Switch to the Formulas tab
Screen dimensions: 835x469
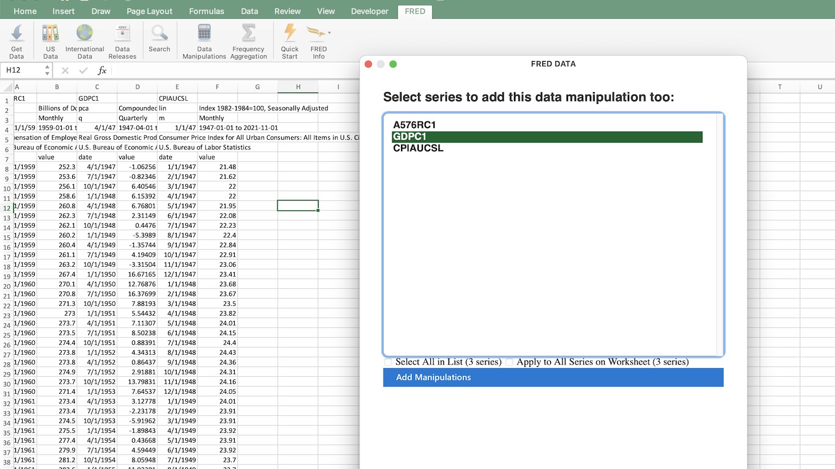pyautogui.click(x=207, y=11)
